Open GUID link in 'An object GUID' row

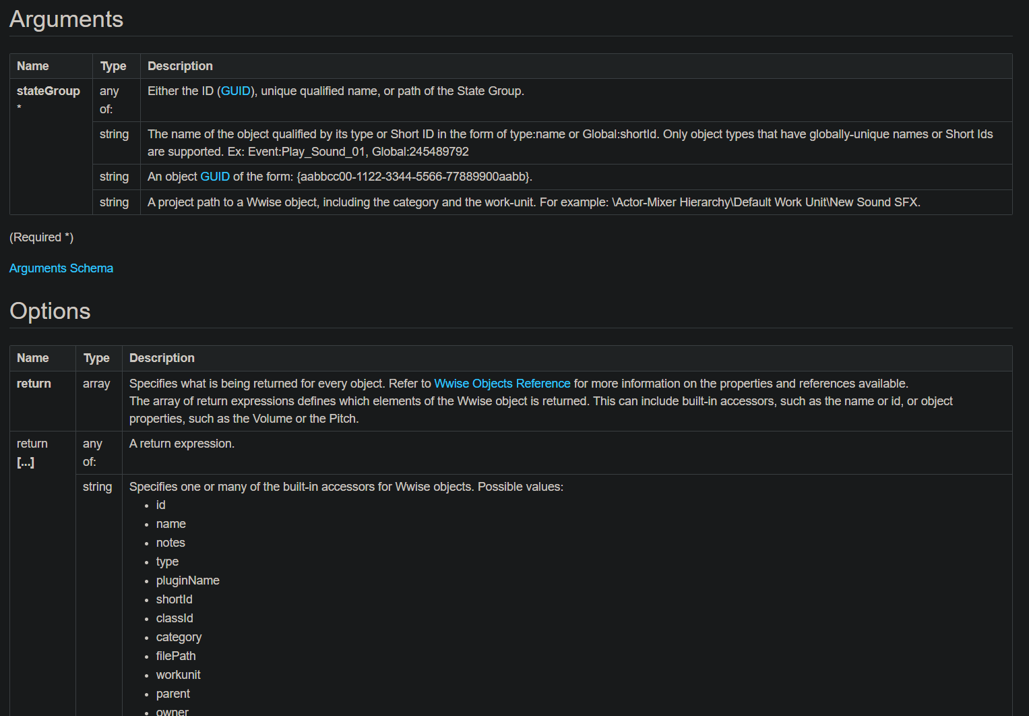[x=215, y=177]
